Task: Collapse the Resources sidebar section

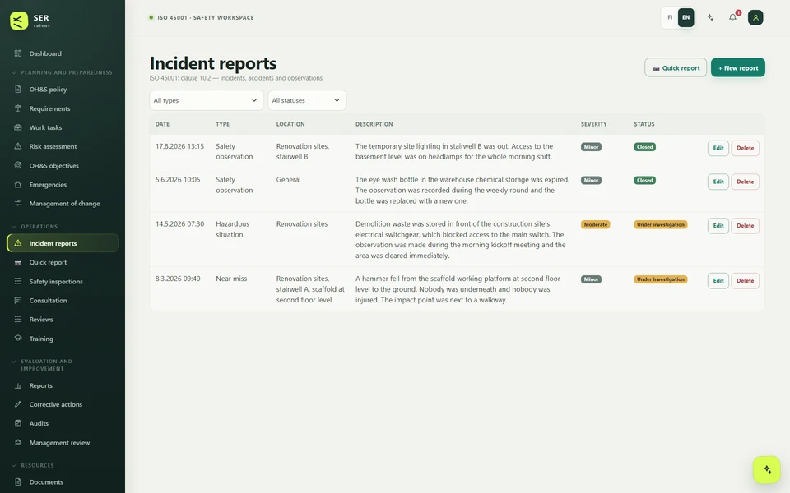Action: tap(33, 465)
